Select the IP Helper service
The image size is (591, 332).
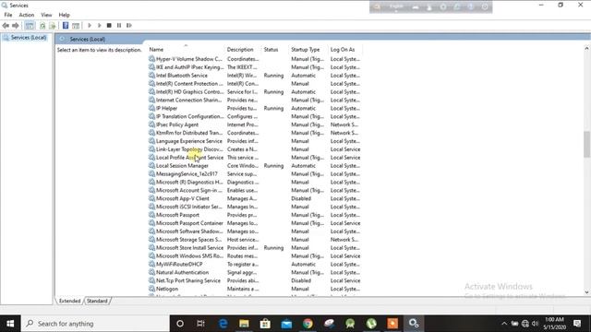pyautogui.click(x=255, y=109)
